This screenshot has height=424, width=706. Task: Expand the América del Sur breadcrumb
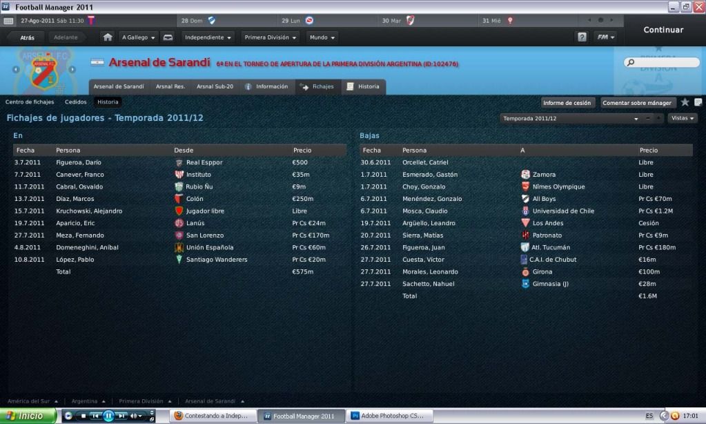click(x=33, y=401)
